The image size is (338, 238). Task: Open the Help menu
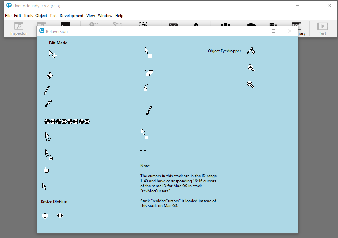click(x=119, y=16)
